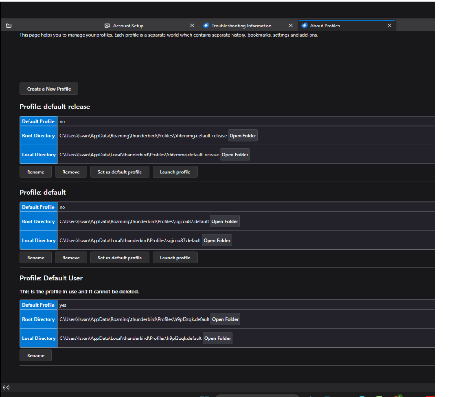Close the Troubleshooting Information tab

(x=290, y=26)
